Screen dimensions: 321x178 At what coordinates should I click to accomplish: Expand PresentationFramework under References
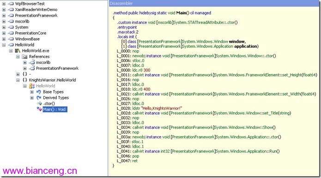(25, 69)
